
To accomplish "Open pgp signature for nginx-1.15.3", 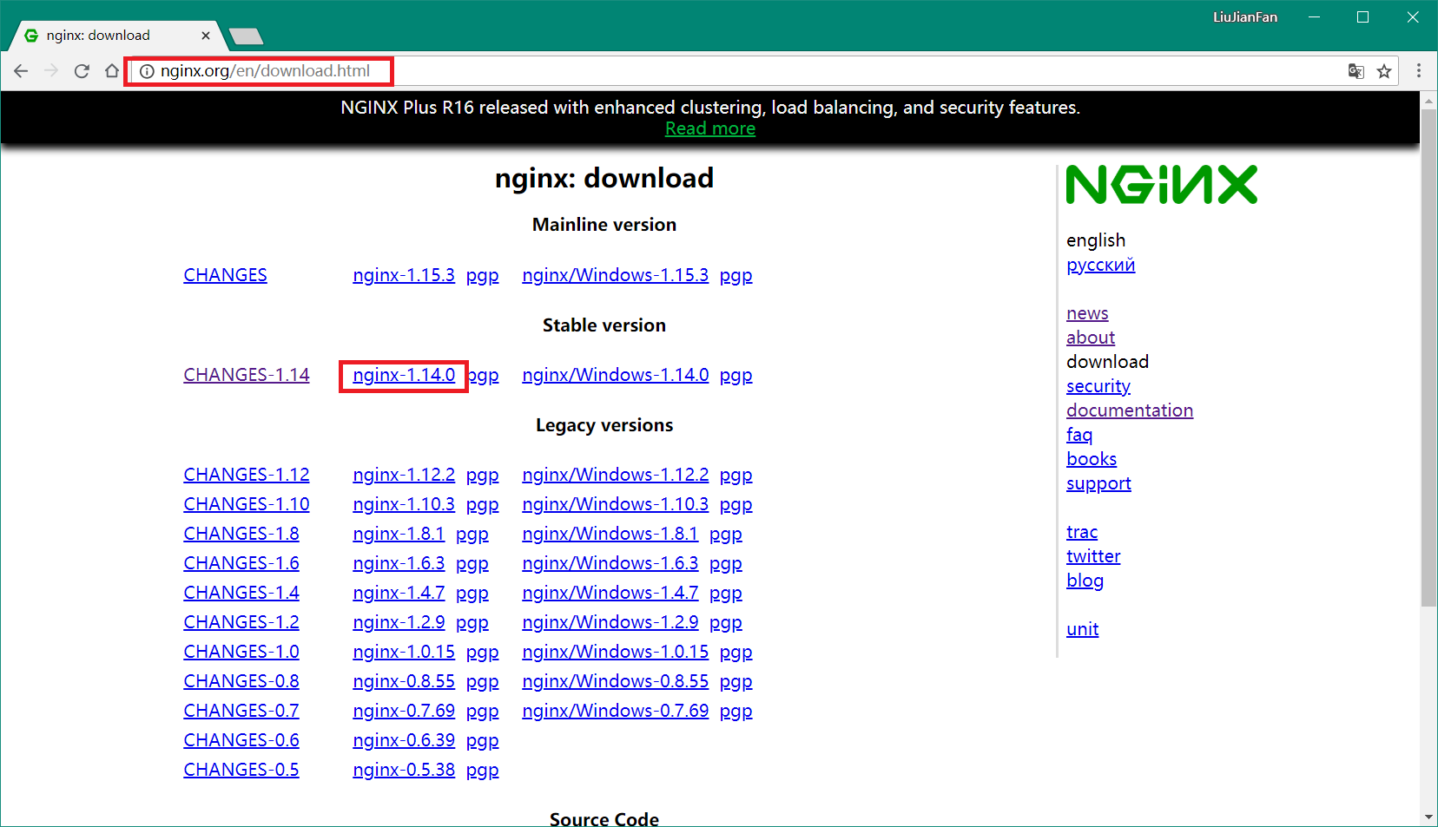I will 482,276.
